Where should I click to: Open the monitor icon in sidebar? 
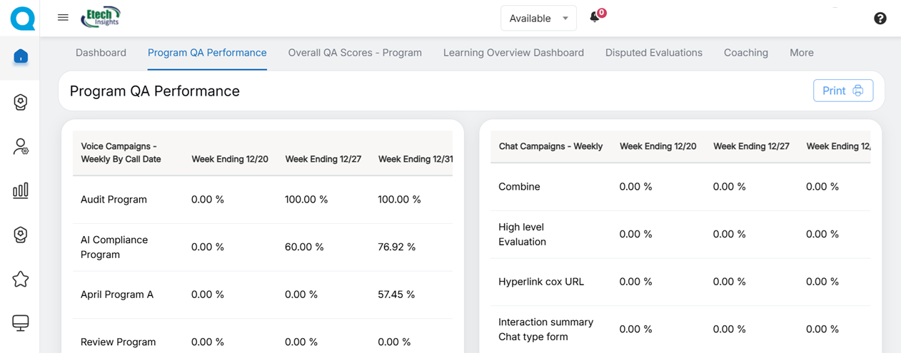pos(21,323)
